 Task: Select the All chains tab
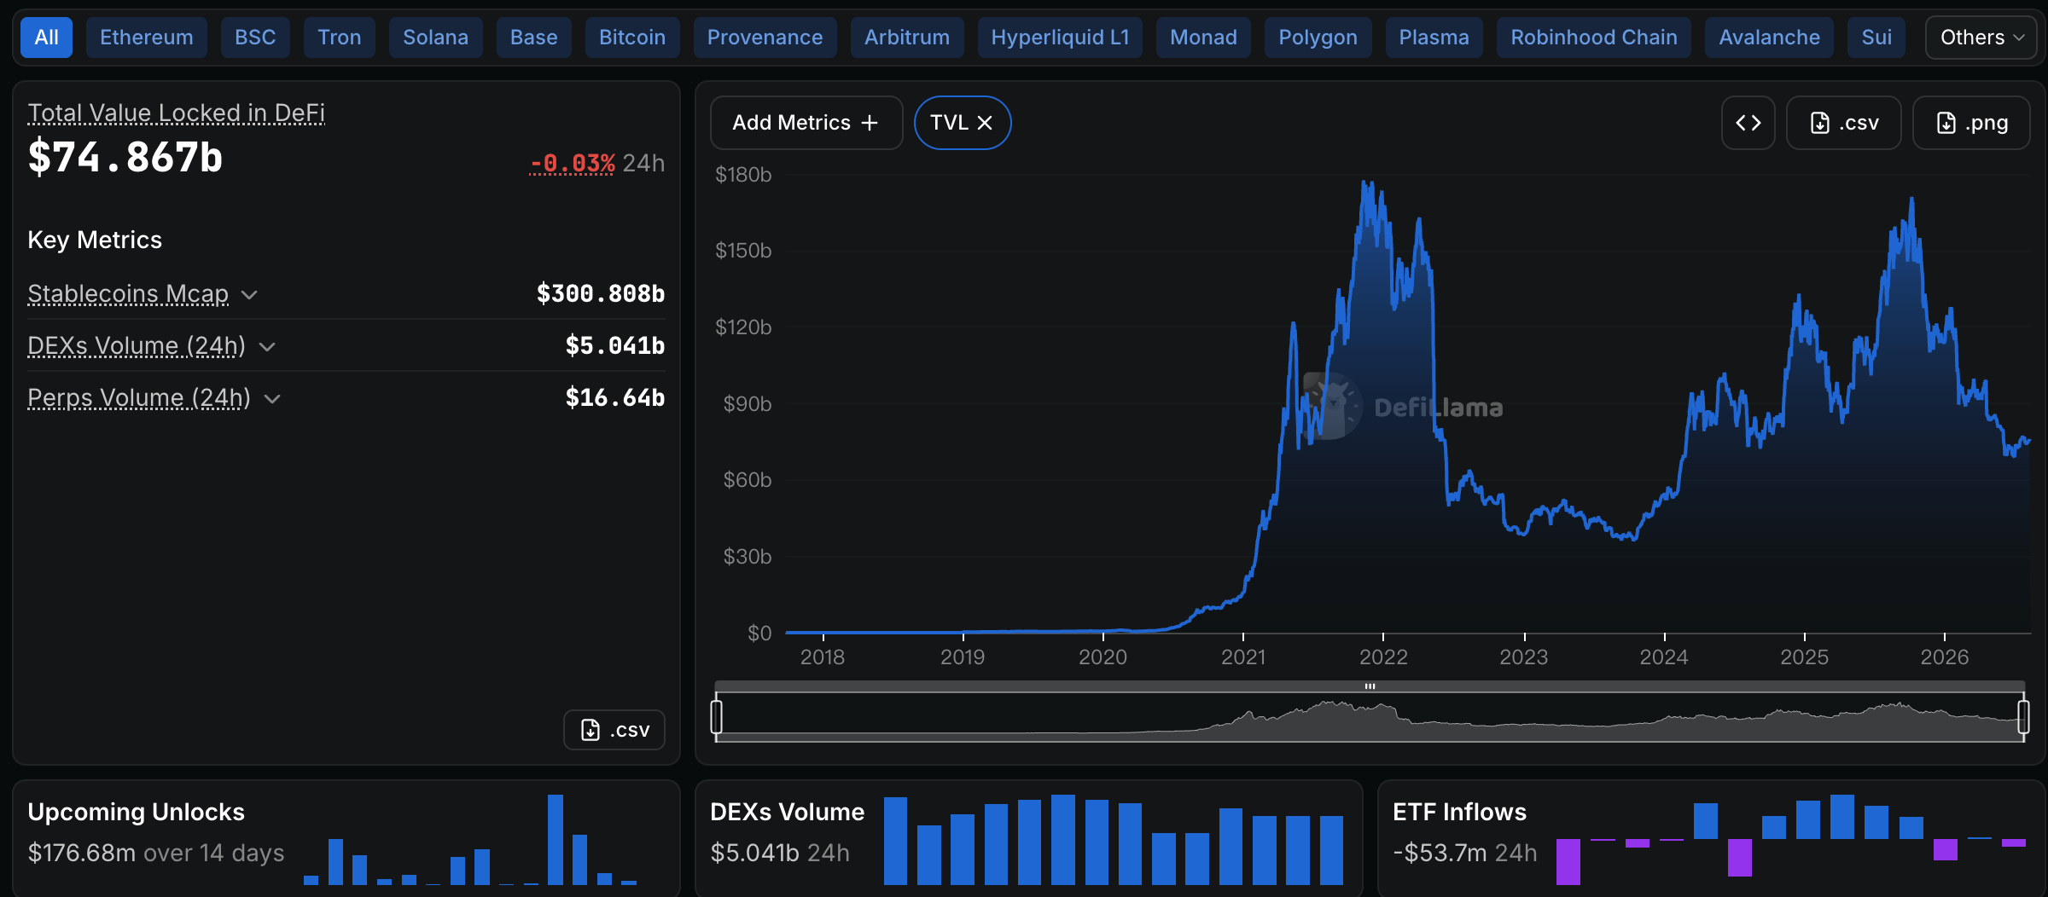tap(46, 38)
